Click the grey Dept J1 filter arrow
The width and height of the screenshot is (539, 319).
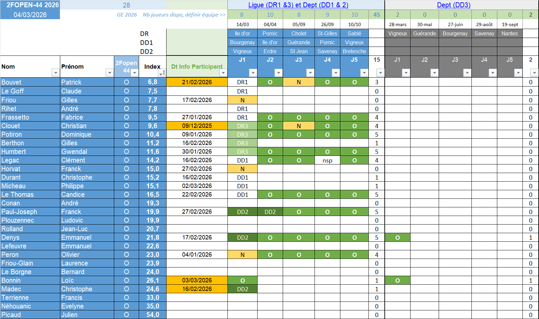pyautogui.click(x=406, y=73)
